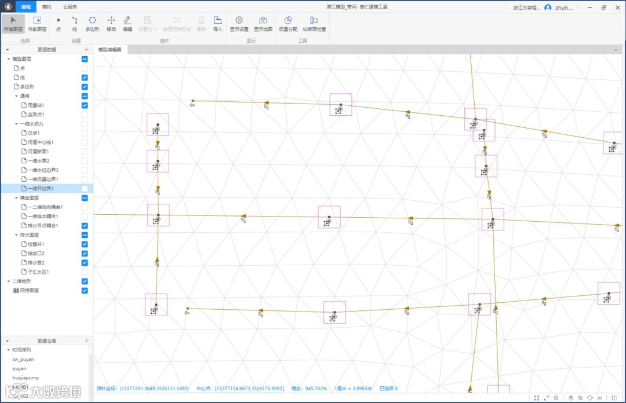Switch to the 编辑 ribbon tab

point(26,7)
